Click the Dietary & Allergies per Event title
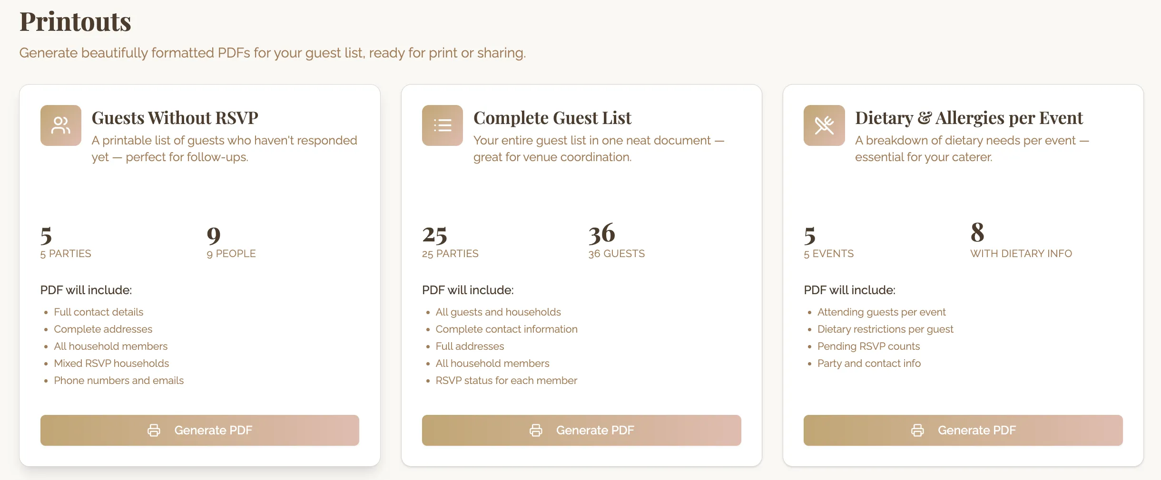The width and height of the screenshot is (1161, 480). point(968,118)
